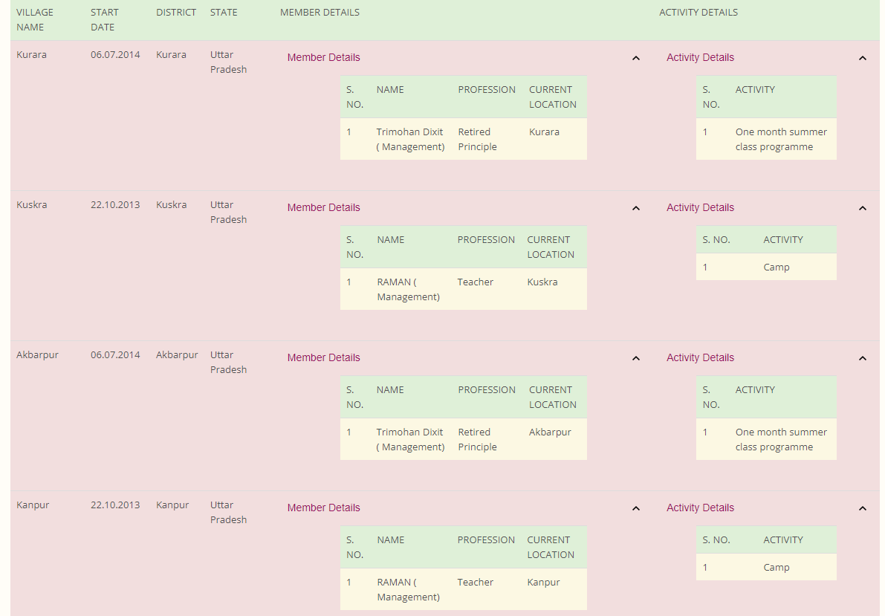Click the START DATE column header
The image size is (885, 616).
[104, 19]
